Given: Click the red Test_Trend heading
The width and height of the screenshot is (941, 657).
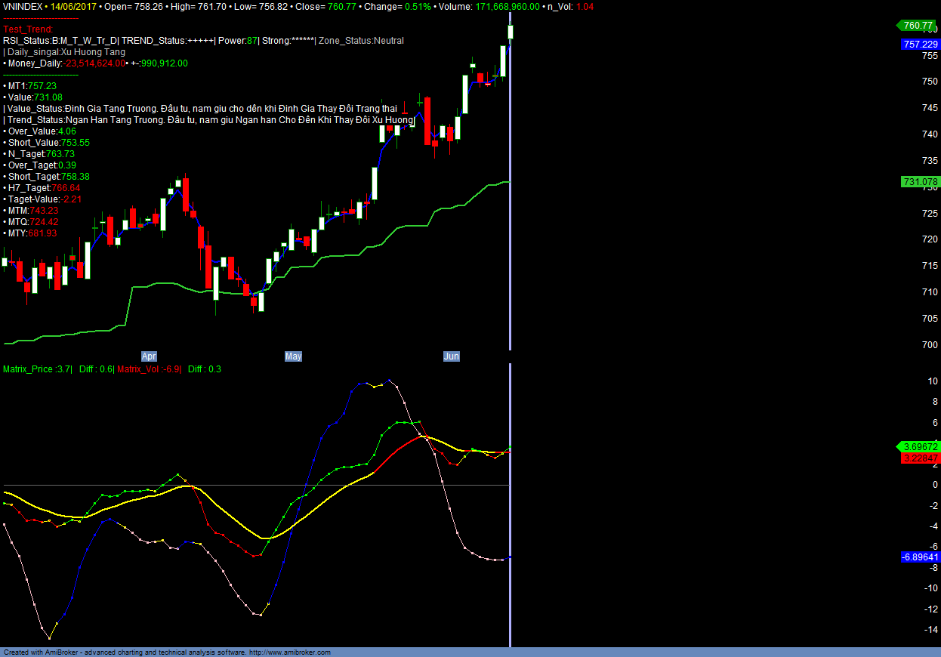Looking at the screenshot, I should click(x=28, y=29).
